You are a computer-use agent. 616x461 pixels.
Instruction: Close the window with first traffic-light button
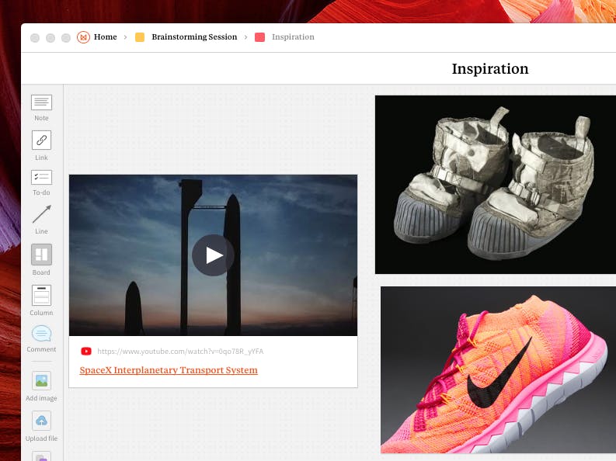[x=35, y=38]
